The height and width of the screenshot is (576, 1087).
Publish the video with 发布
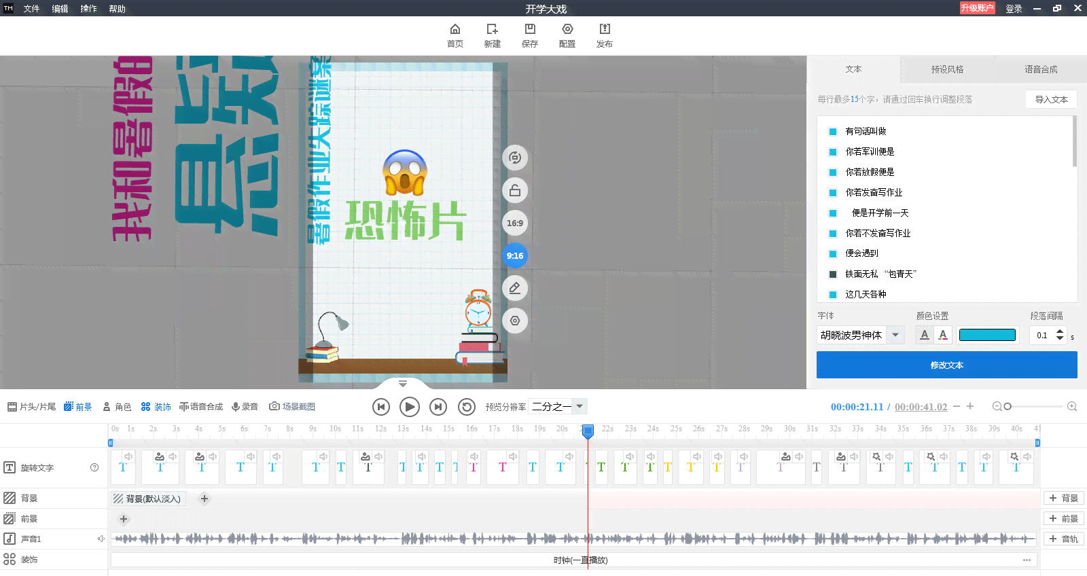[x=605, y=35]
